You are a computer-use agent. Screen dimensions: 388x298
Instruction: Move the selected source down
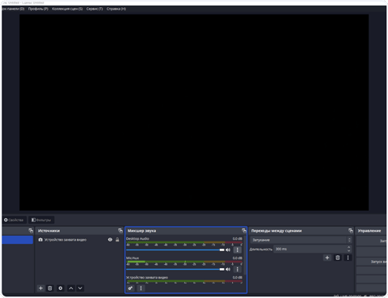80,288
